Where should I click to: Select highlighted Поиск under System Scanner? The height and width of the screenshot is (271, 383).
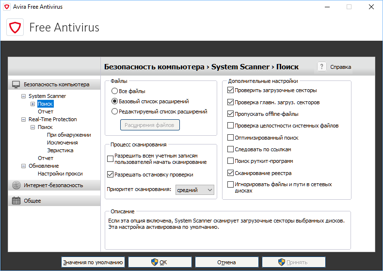coord(45,104)
